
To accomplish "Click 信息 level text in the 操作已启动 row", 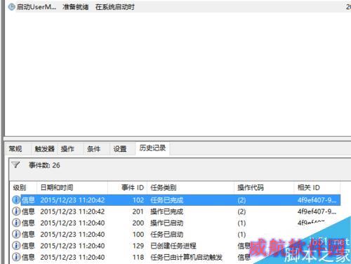I will [28, 223].
